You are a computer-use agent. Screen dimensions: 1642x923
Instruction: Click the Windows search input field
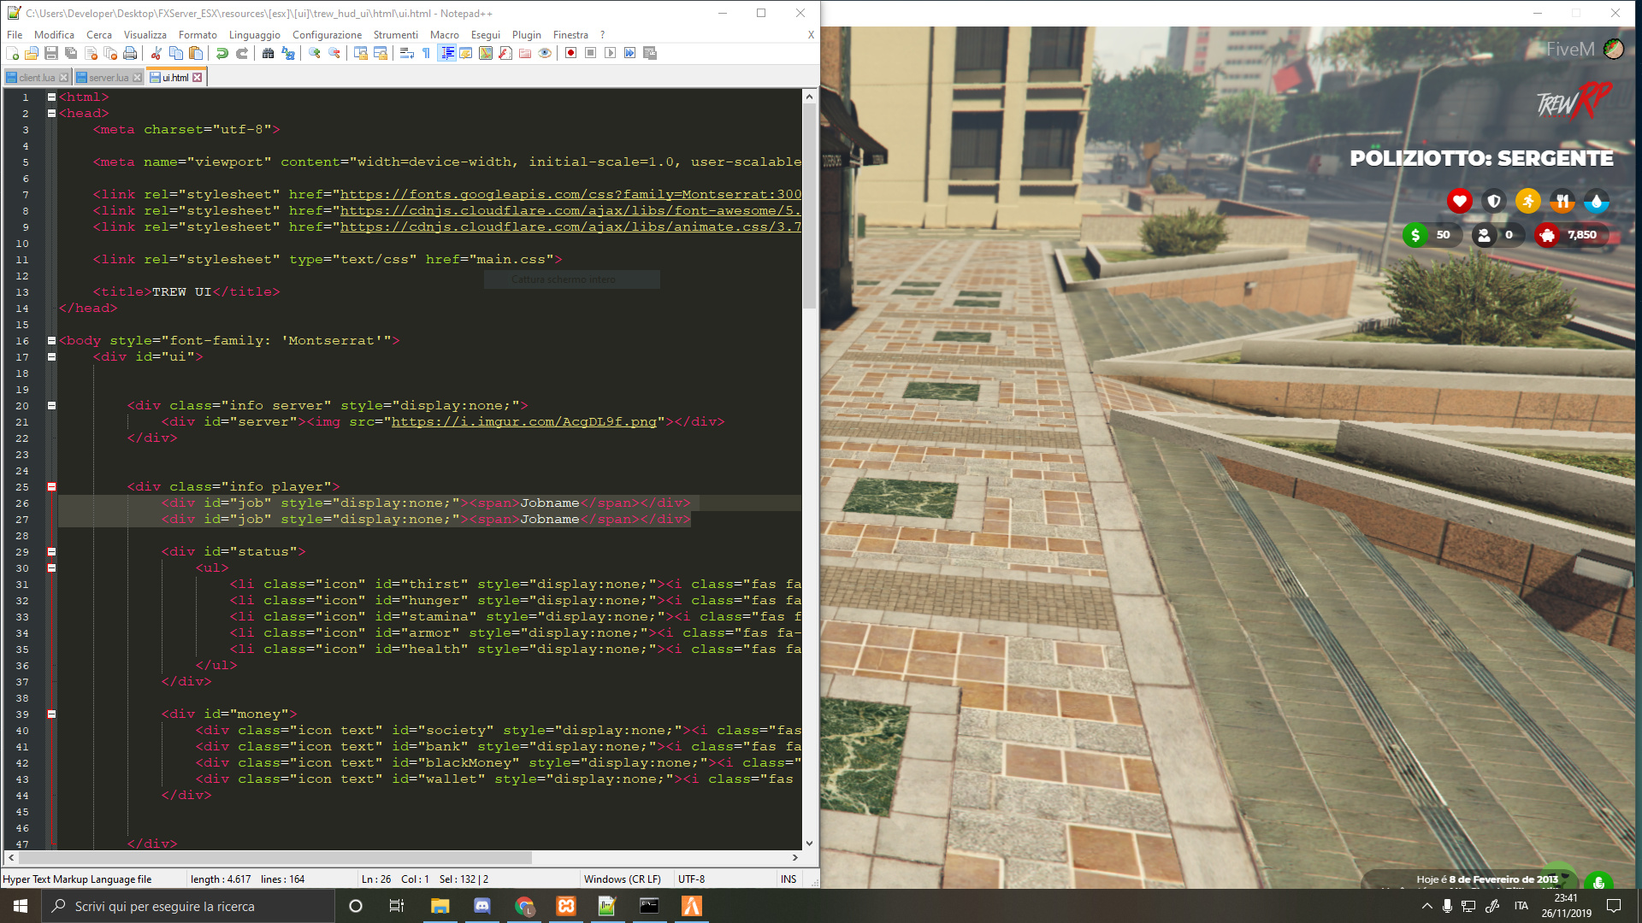[x=171, y=906]
